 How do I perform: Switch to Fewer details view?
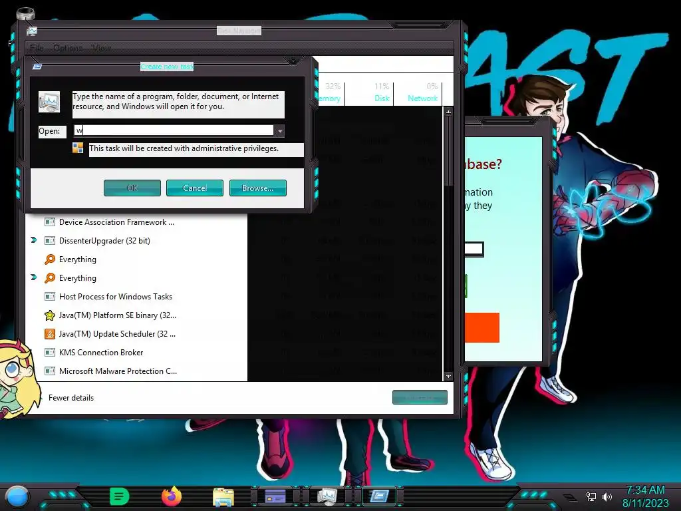70,398
